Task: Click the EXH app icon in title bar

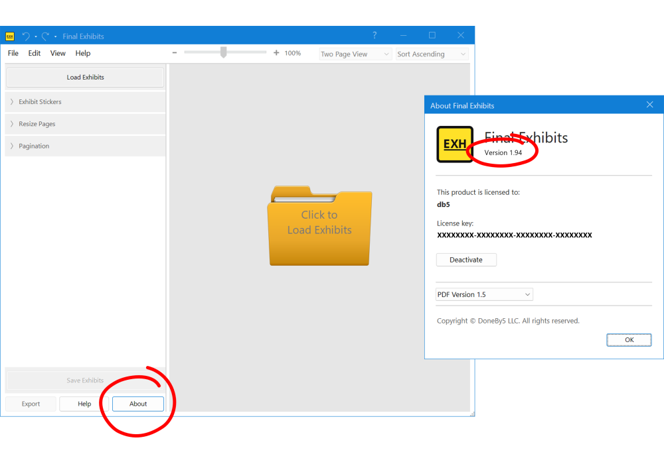Action: (x=9, y=36)
